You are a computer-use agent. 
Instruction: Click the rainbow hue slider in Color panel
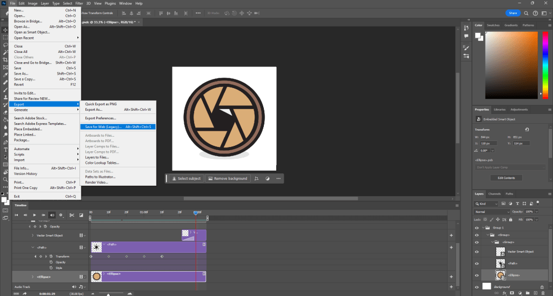544,66
